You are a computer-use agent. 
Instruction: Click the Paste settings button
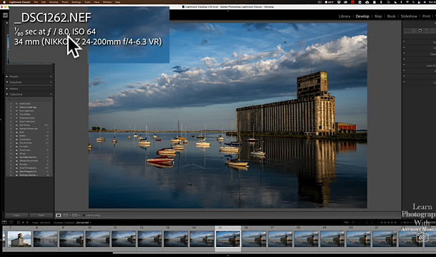pyautogui.click(x=41, y=216)
